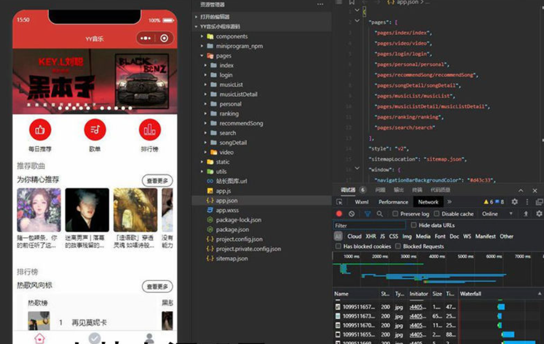This screenshot has height=344, width=544.
Task: Check Blocked Requests option
Action: pyautogui.click(x=398, y=246)
